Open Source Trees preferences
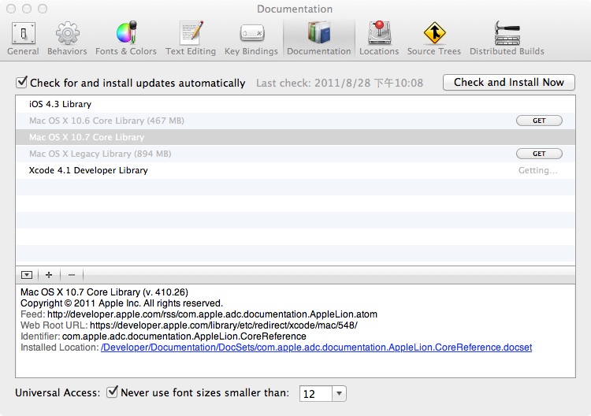Screen dimensions: 591x416 tap(433, 39)
